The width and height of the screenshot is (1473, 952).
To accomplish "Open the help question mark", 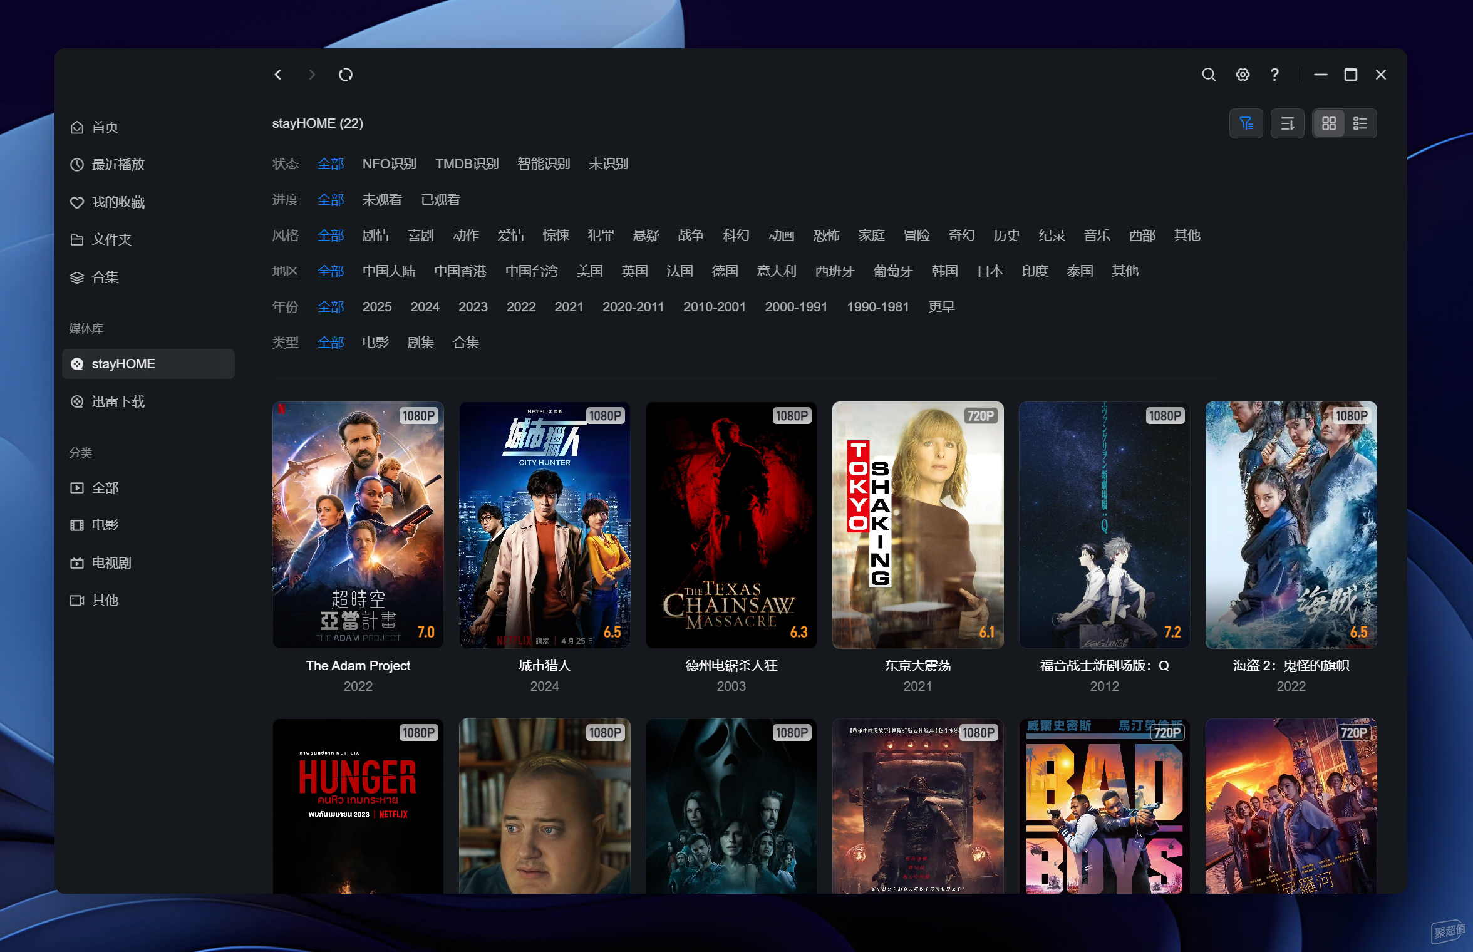I will (x=1274, y=75).
